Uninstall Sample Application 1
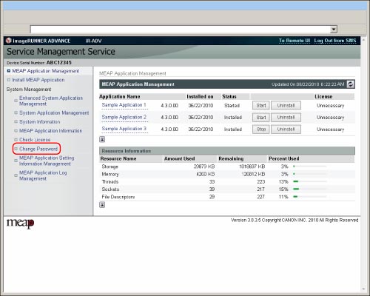The width and height of the screenshot is (370, 296). coord(286,105)
